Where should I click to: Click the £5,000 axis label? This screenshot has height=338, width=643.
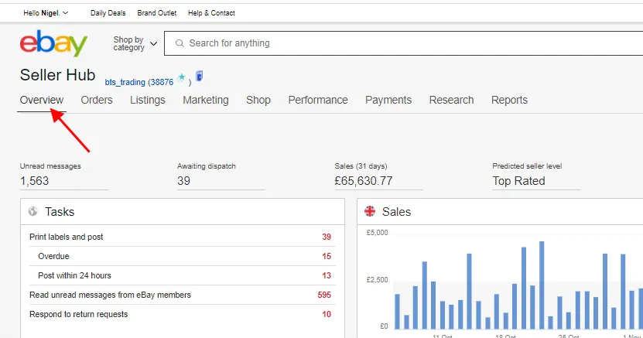377,232
